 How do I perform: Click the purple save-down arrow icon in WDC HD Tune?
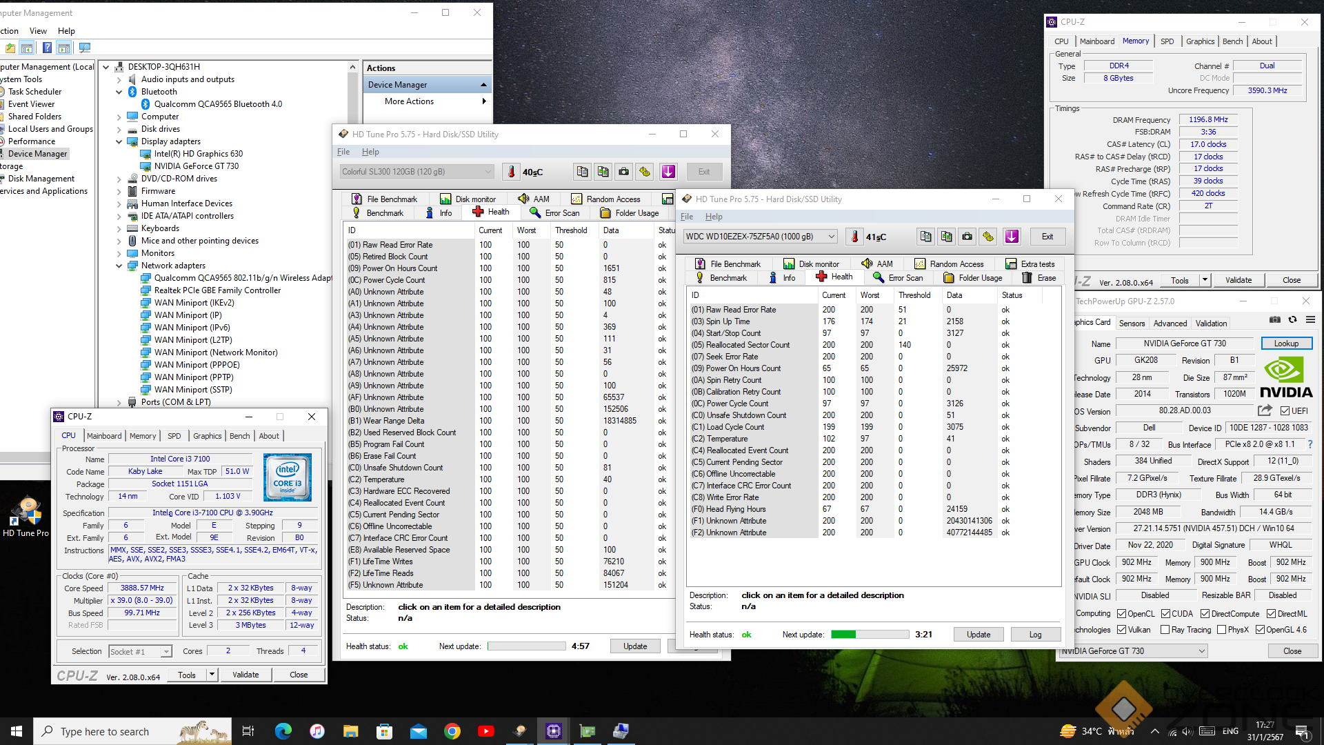click(x=1012, y=237)
